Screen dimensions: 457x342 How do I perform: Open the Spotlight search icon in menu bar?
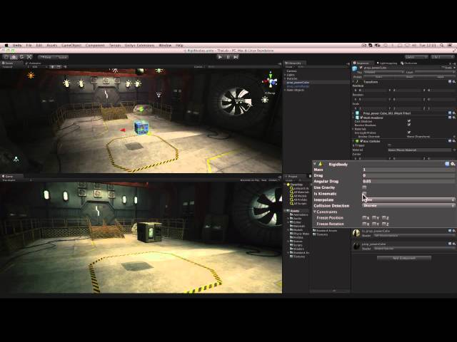442,46
